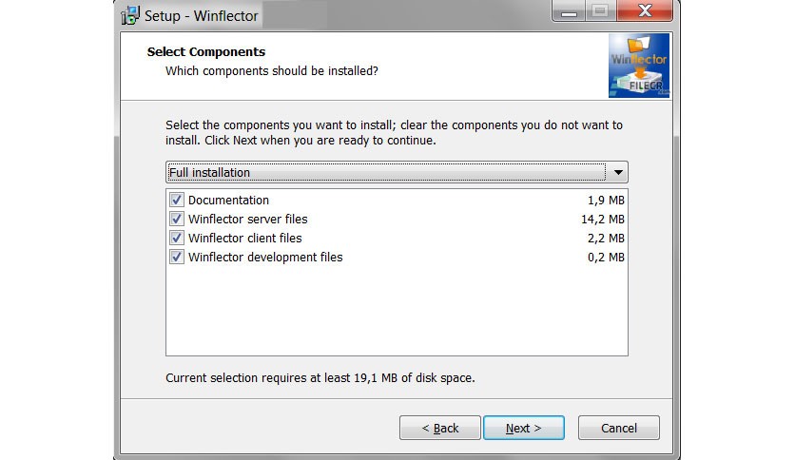Click the Select Components heading

click(205, 51)
